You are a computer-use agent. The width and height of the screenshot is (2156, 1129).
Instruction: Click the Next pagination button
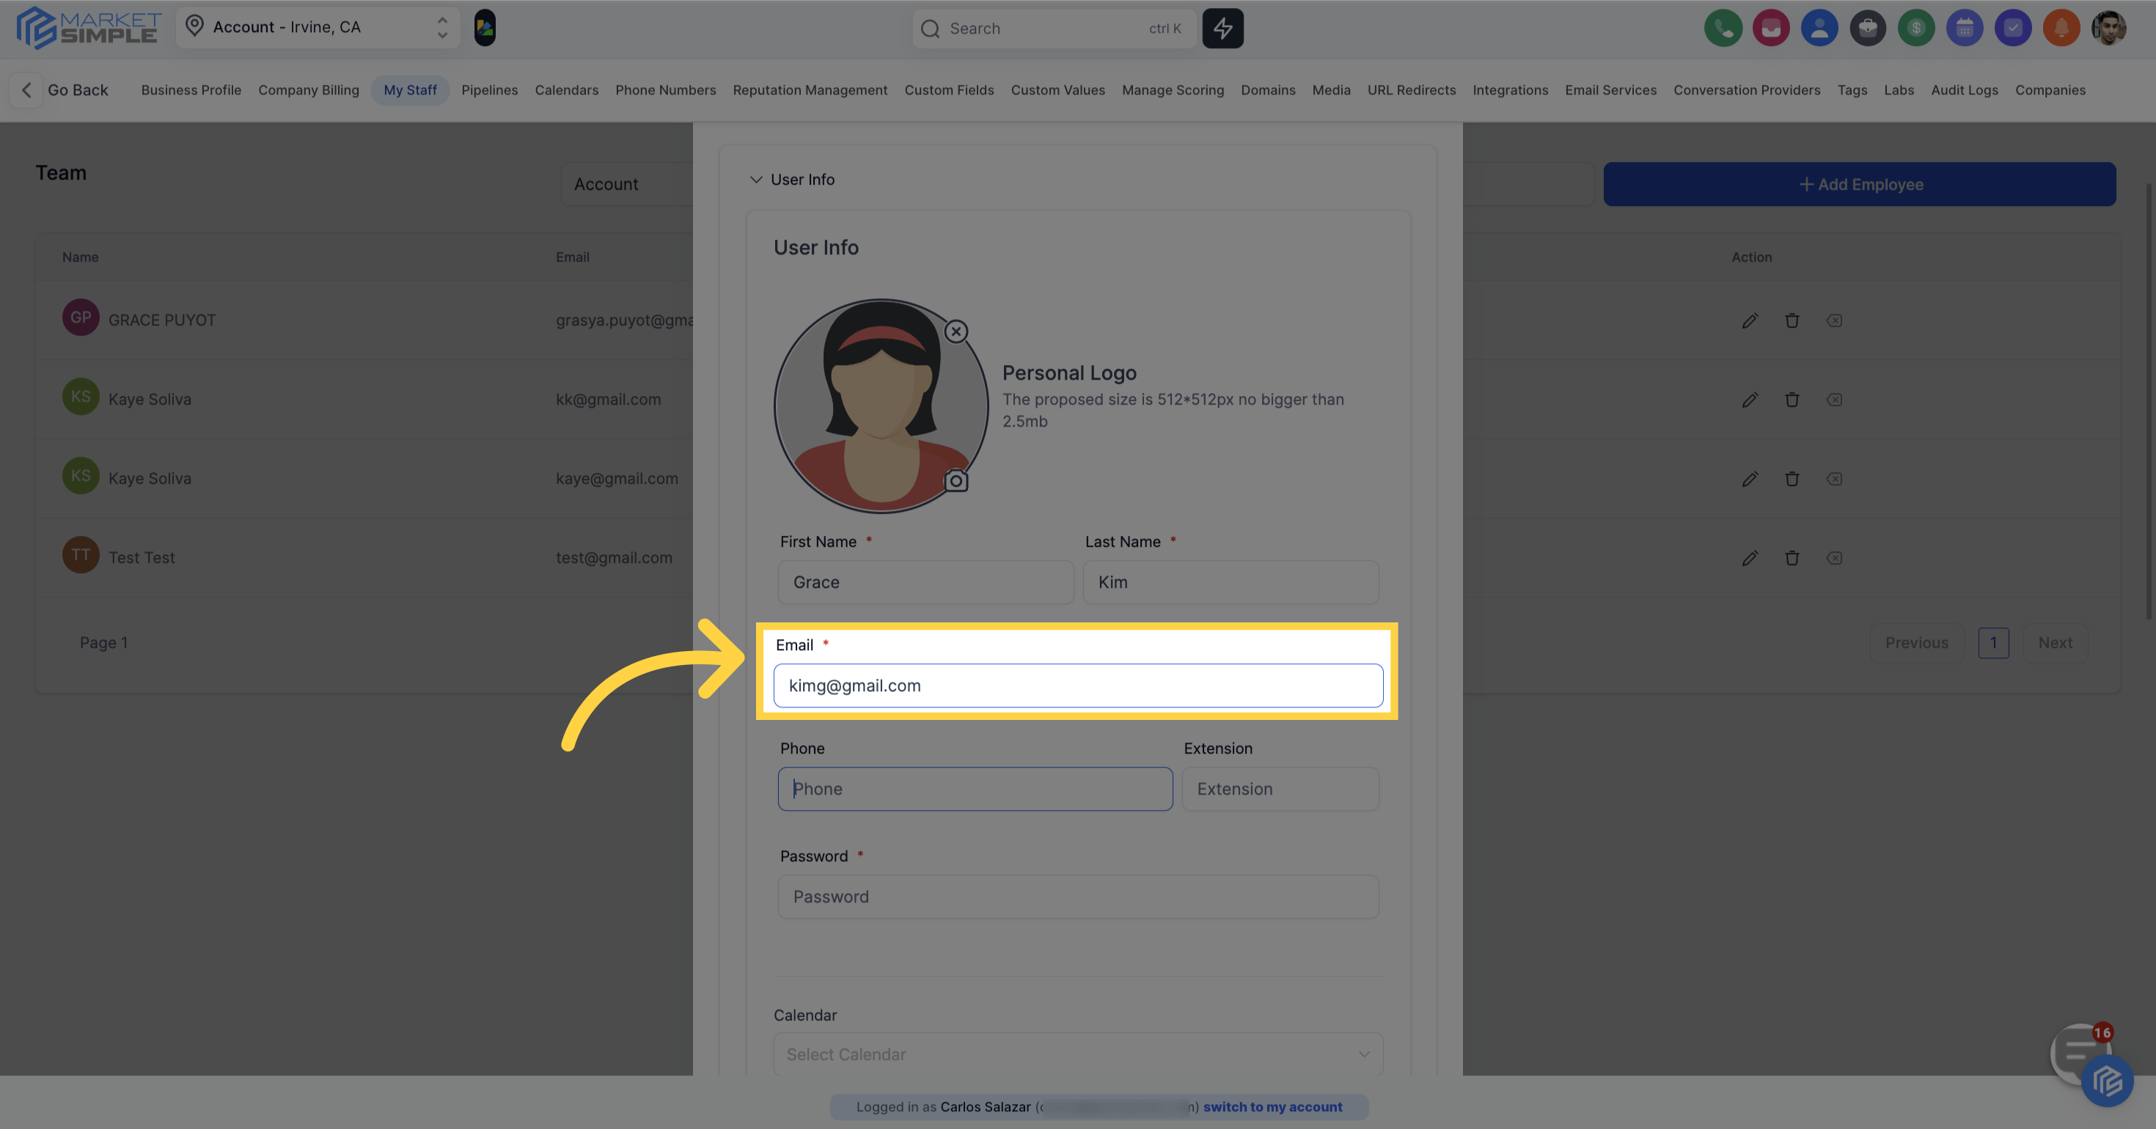2055,643
